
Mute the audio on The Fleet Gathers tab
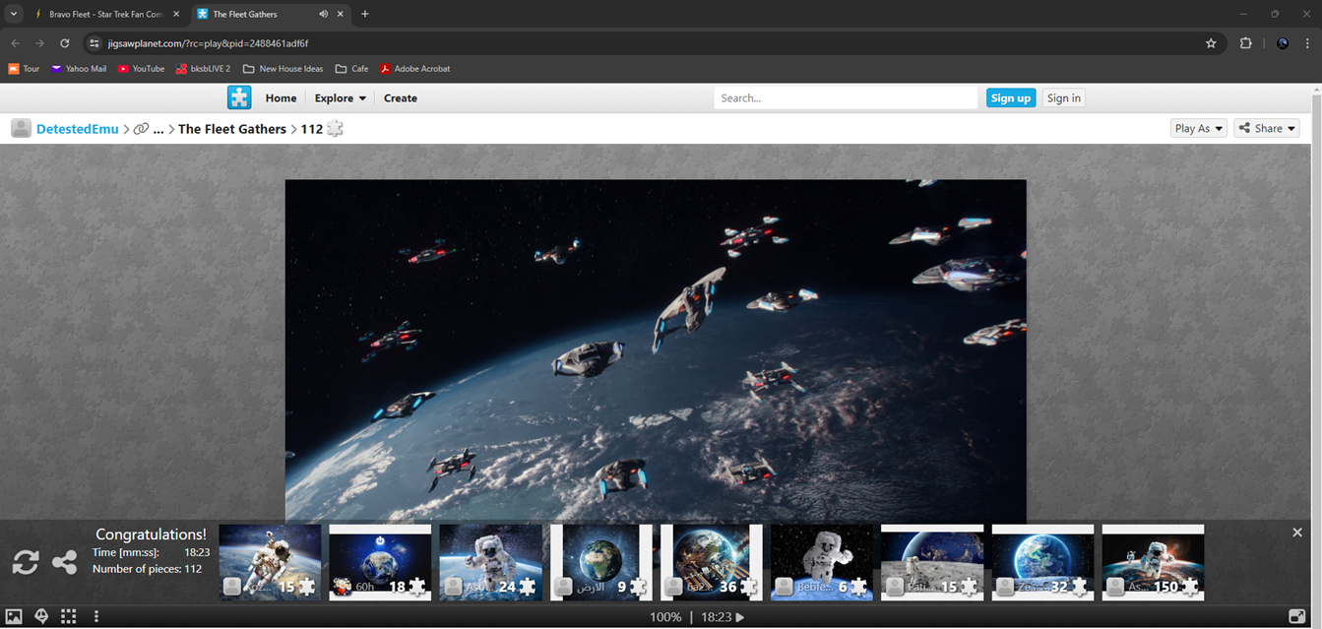tap(323, 14)
